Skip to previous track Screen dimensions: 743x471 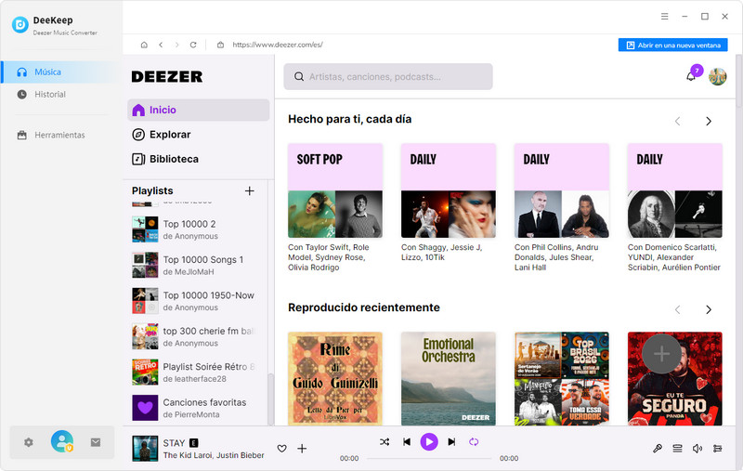click(x=407, y=442)
